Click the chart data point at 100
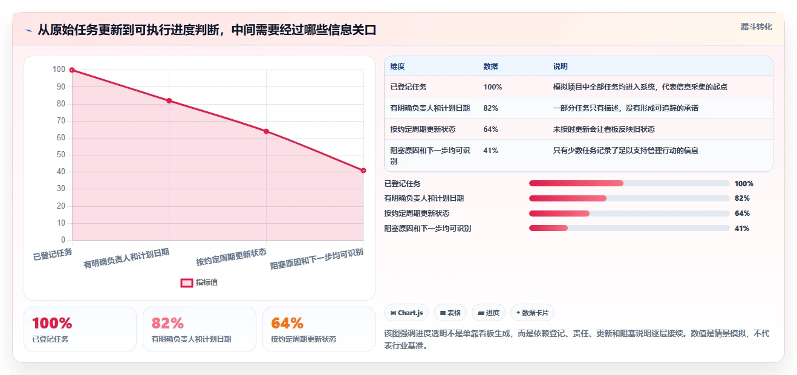The width and height of the screenshot is (797, 375). coord(72,70)
